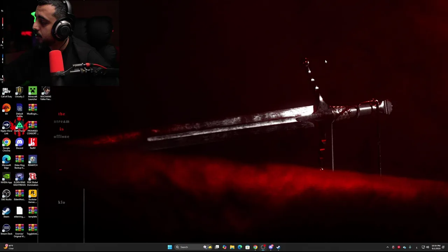This screenshot has width=448, height=252.
Task: Click the taskbar Search box
Action: 194,247
